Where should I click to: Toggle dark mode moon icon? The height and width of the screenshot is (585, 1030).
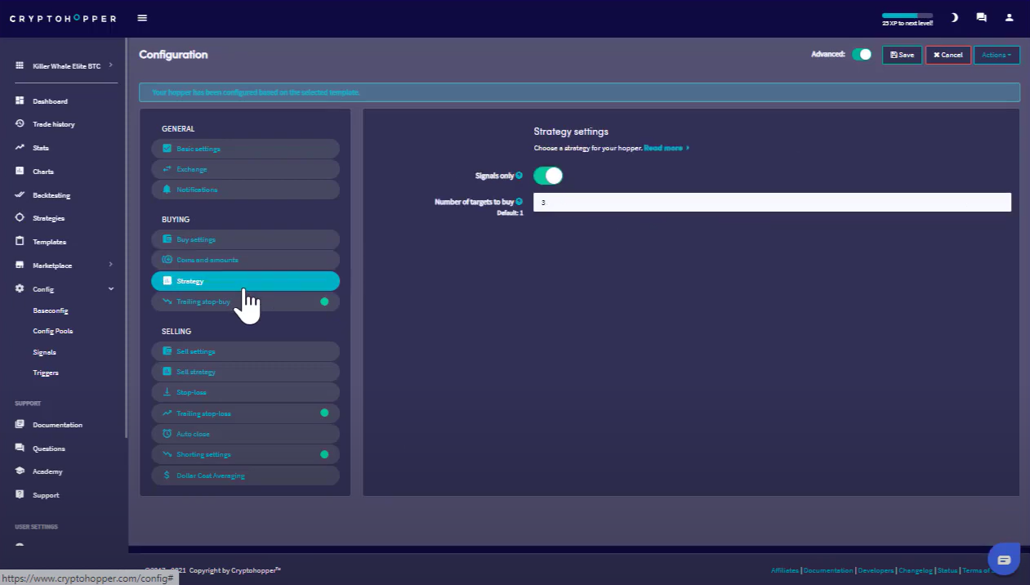coord(954,17)
